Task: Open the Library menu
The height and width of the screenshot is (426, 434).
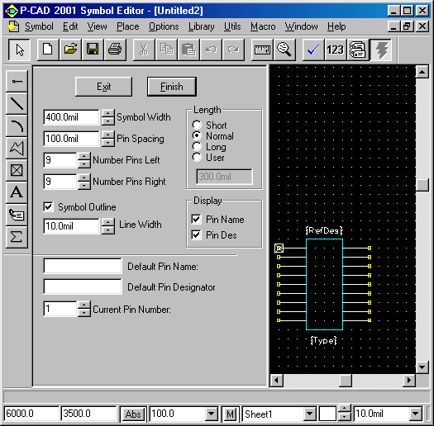Action: [202, 26]
